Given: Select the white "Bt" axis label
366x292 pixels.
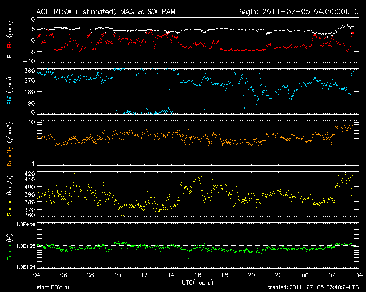Looking at the screenshot, I should 10,55.
